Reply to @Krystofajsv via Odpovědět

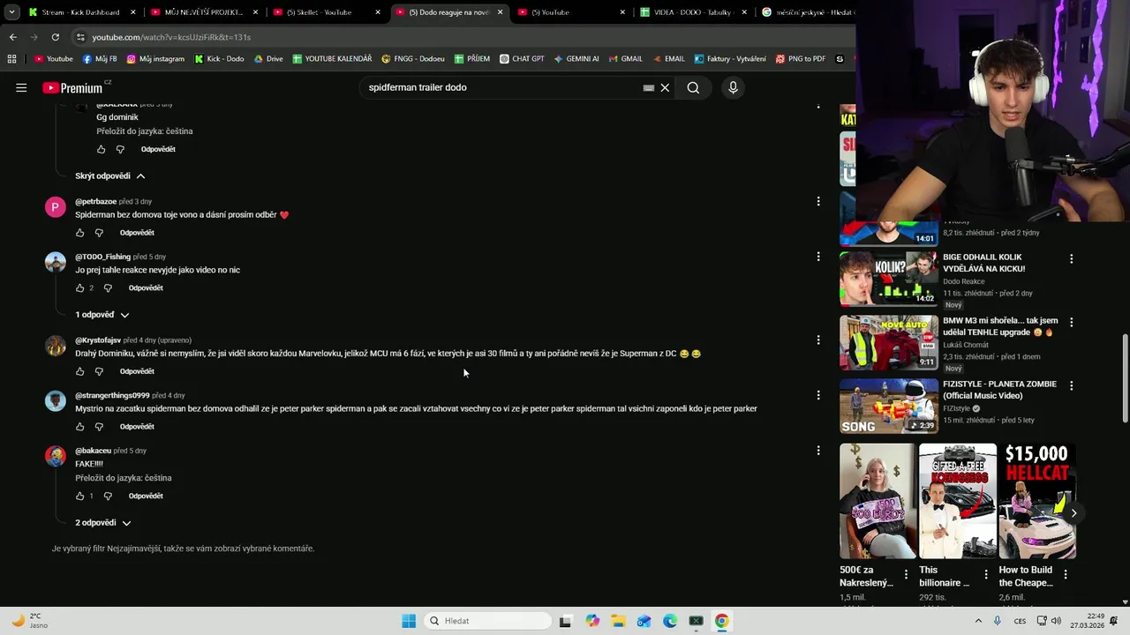(137, 371)
